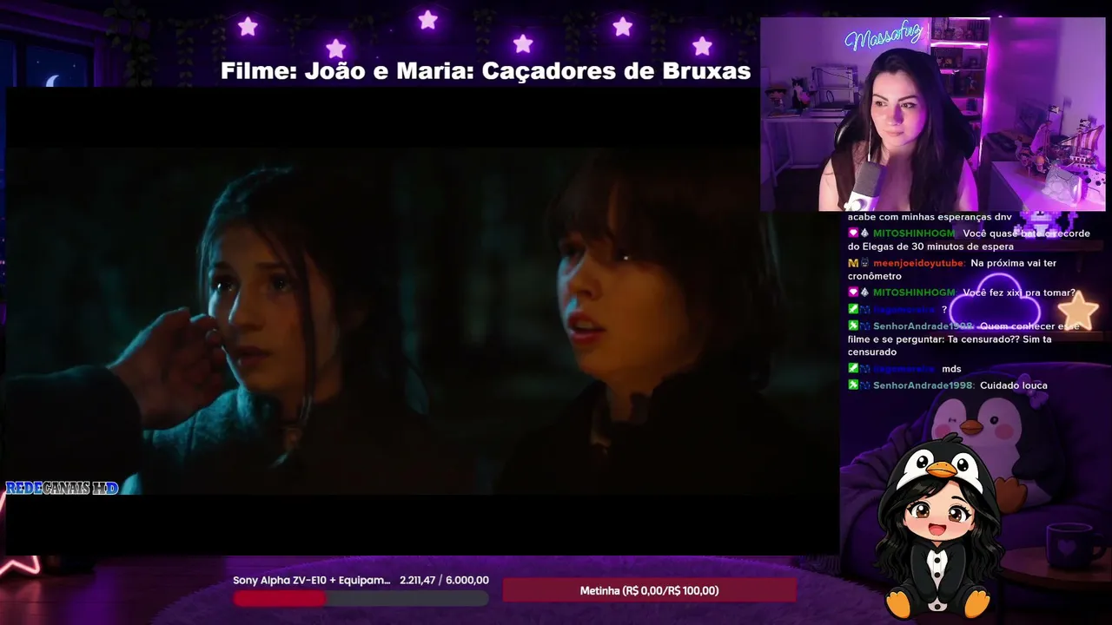The image size is (1112, 625).
Task: Open SenhorAndrade1998's name on the 'Cuidado louca' message
Action: pos(923,385)
